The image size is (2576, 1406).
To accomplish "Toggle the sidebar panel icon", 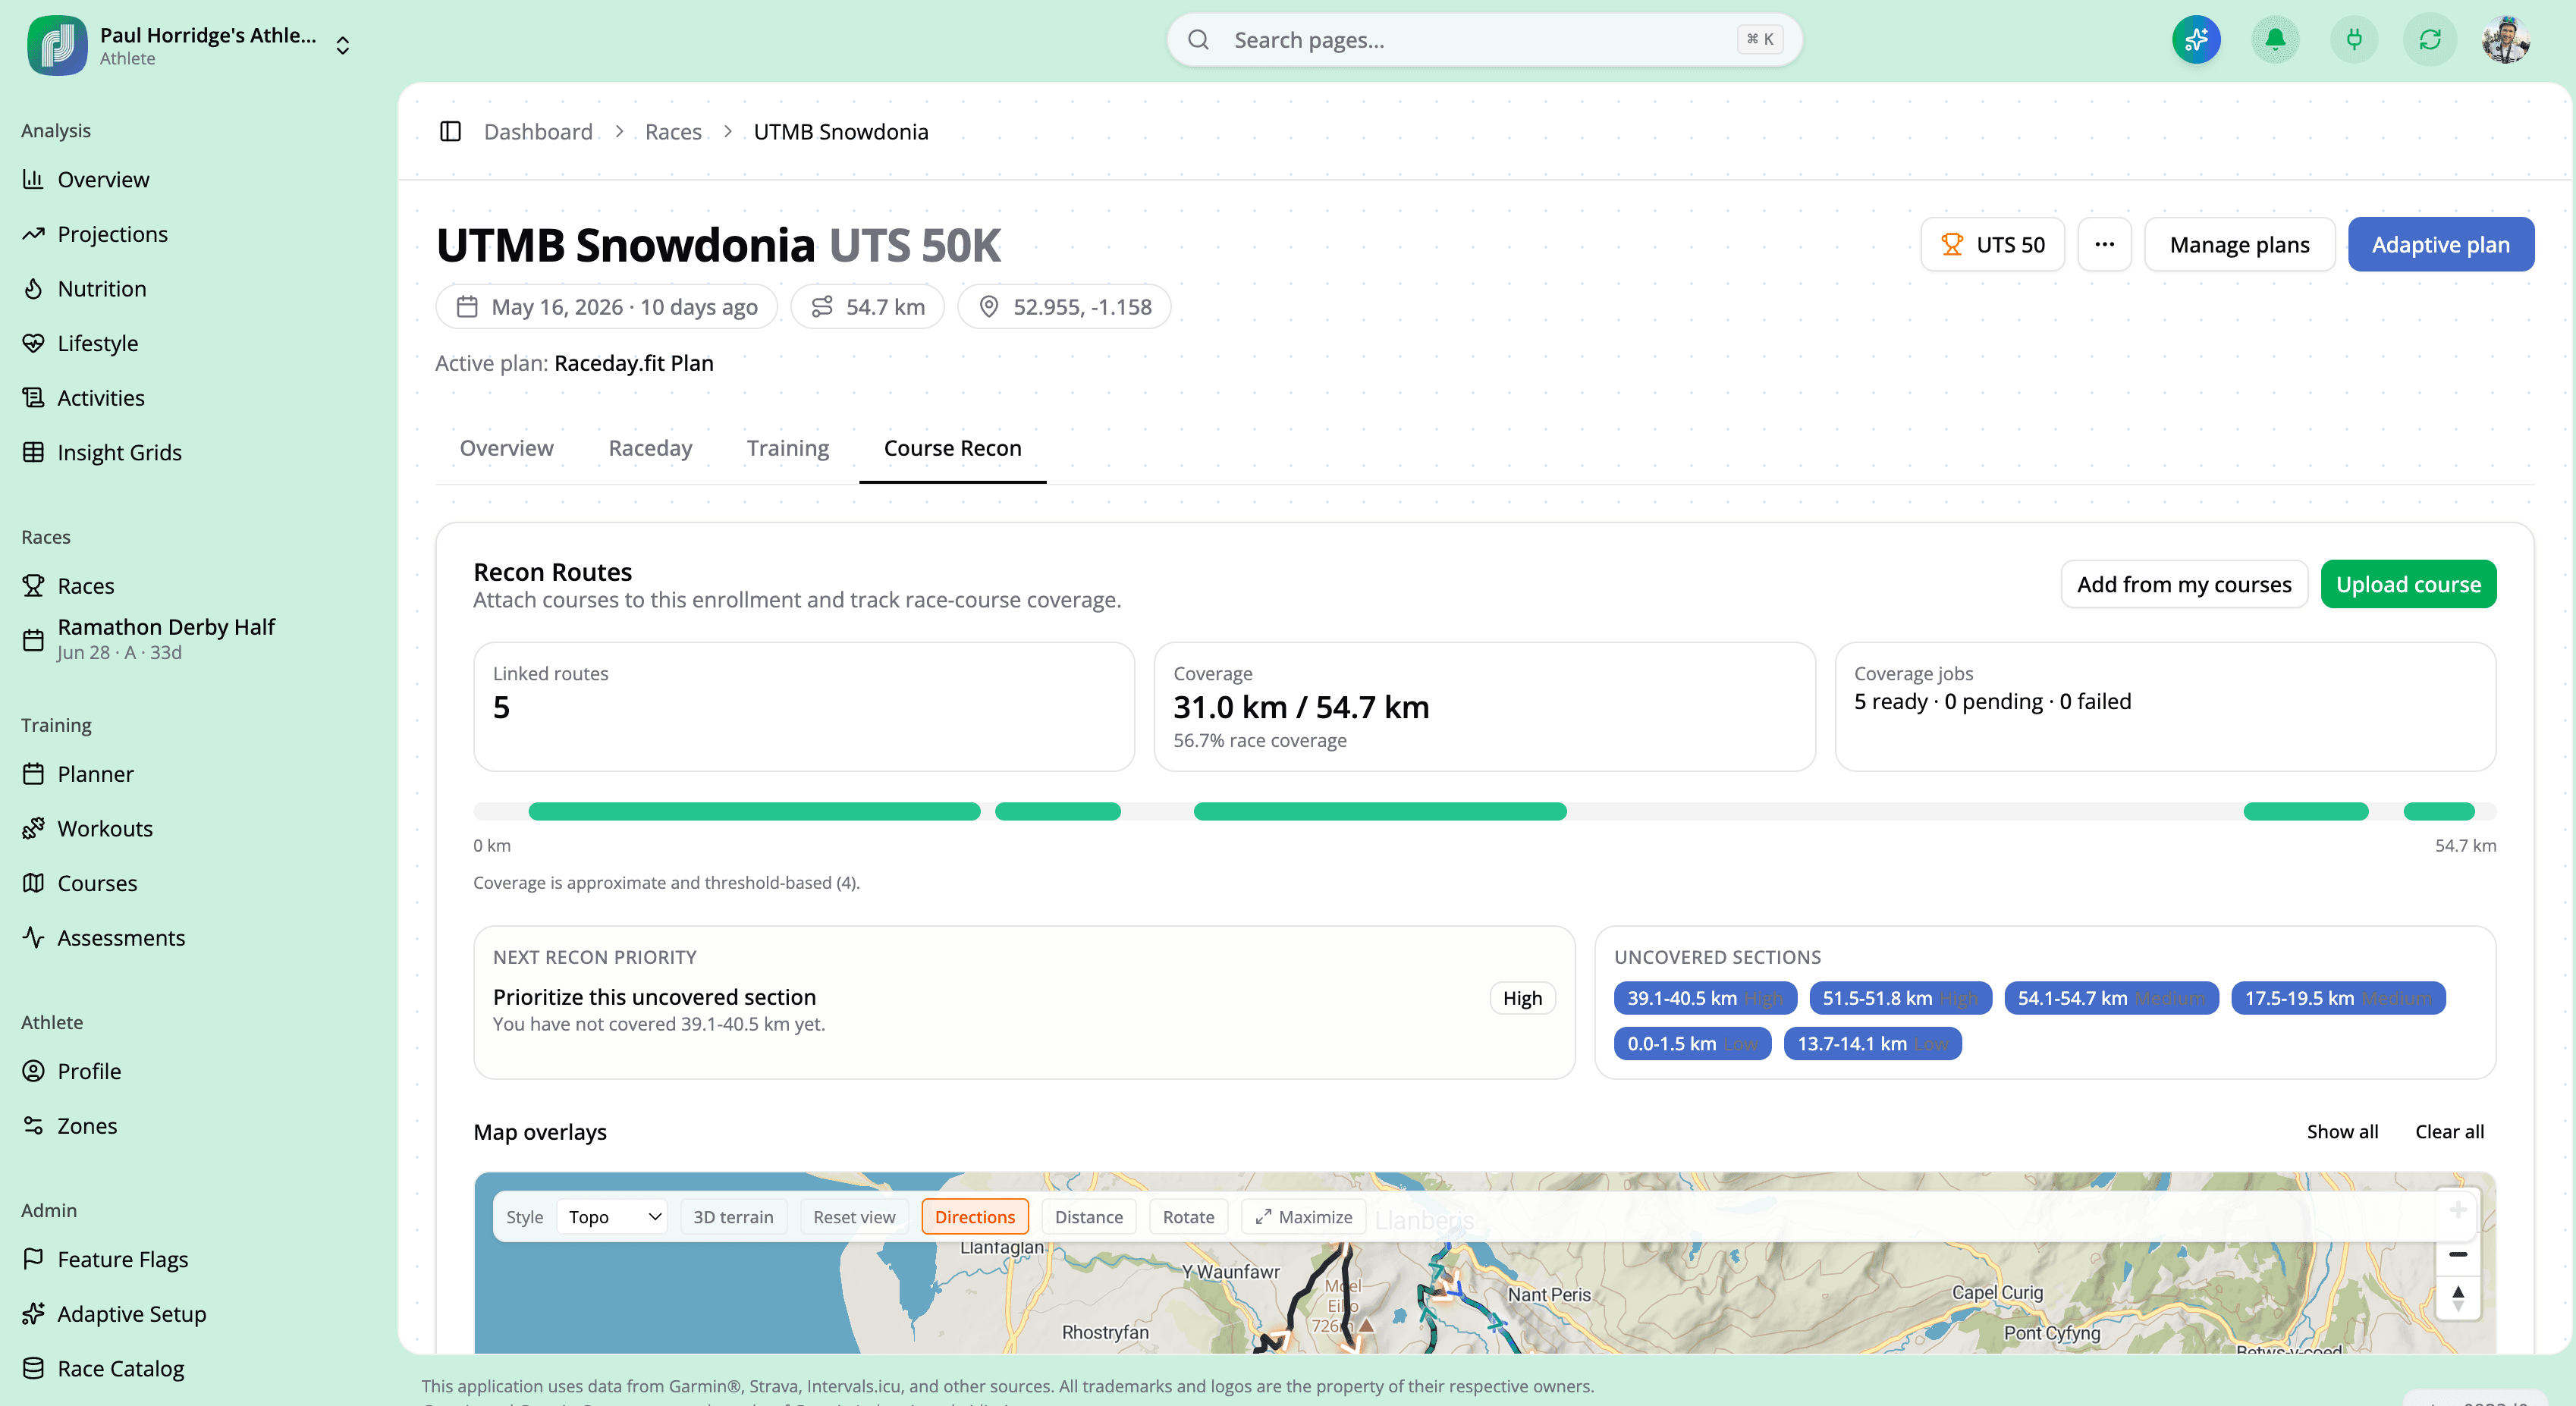I will click(x=450, y=131).
